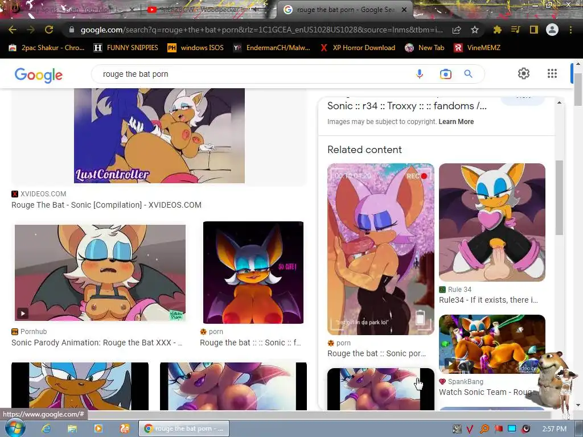Share this page using the share icon
The image size is (583, 437).
pos(457,30)
